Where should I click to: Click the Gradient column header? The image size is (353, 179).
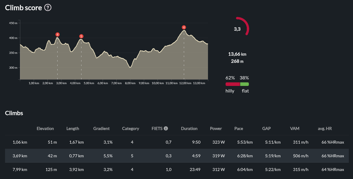(x=101, y=128)
